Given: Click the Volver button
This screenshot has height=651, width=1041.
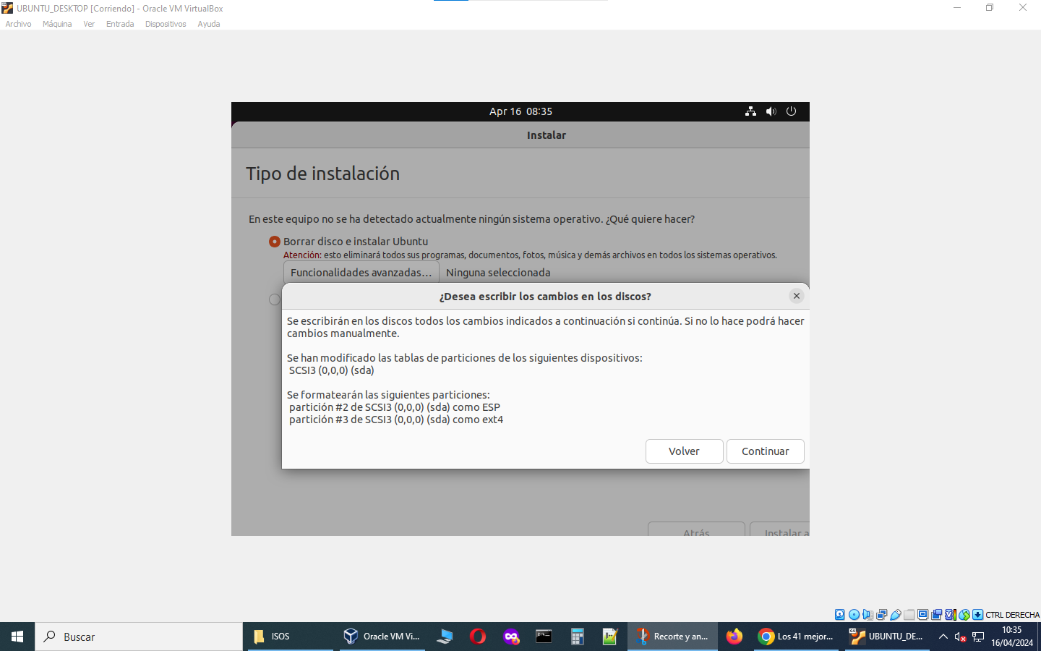Looking at the screenshot, I should 684,451.
